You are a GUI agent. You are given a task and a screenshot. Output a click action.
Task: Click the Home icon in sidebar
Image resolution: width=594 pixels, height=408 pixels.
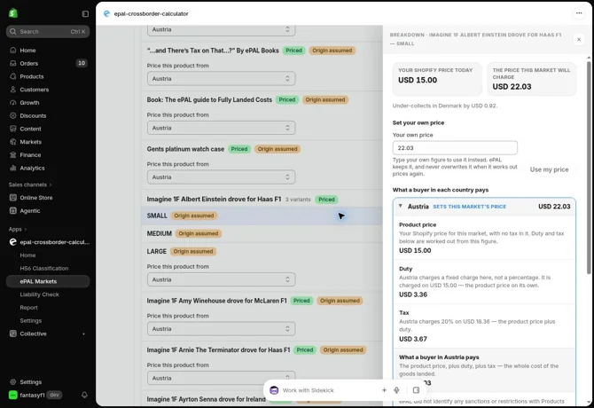point(13,50)
